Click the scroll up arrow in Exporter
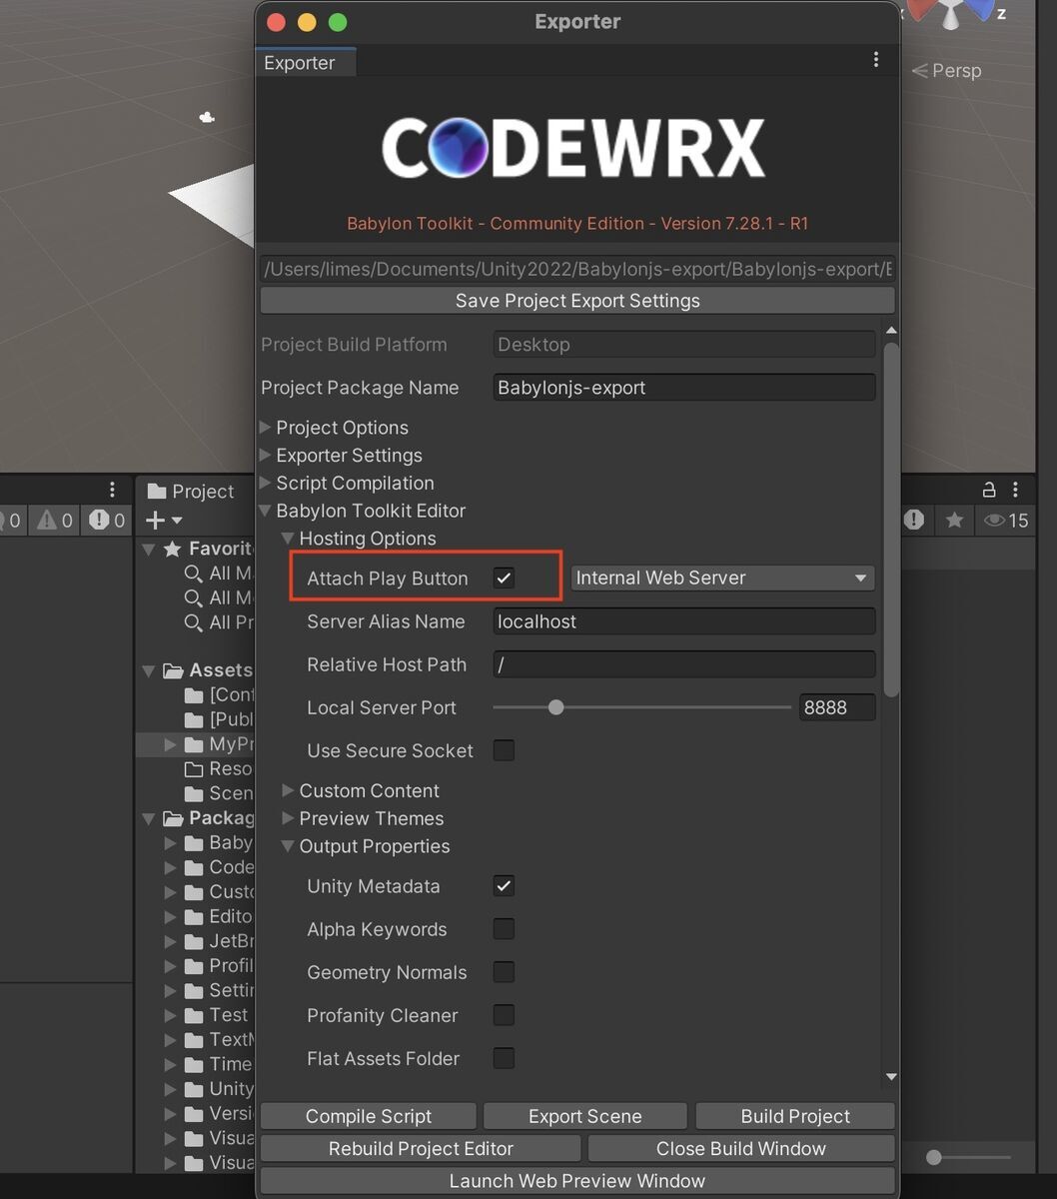The image size is (1057, 1199). coord(891,331)
